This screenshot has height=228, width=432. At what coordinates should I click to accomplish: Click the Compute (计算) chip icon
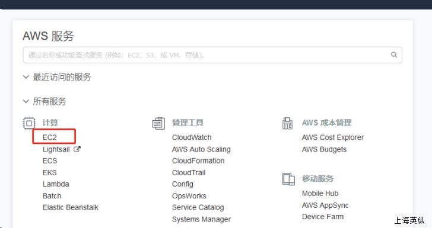[29, 123]
